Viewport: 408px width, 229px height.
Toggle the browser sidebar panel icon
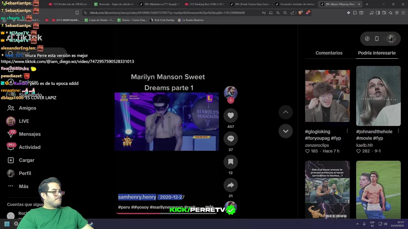[378, 13]
